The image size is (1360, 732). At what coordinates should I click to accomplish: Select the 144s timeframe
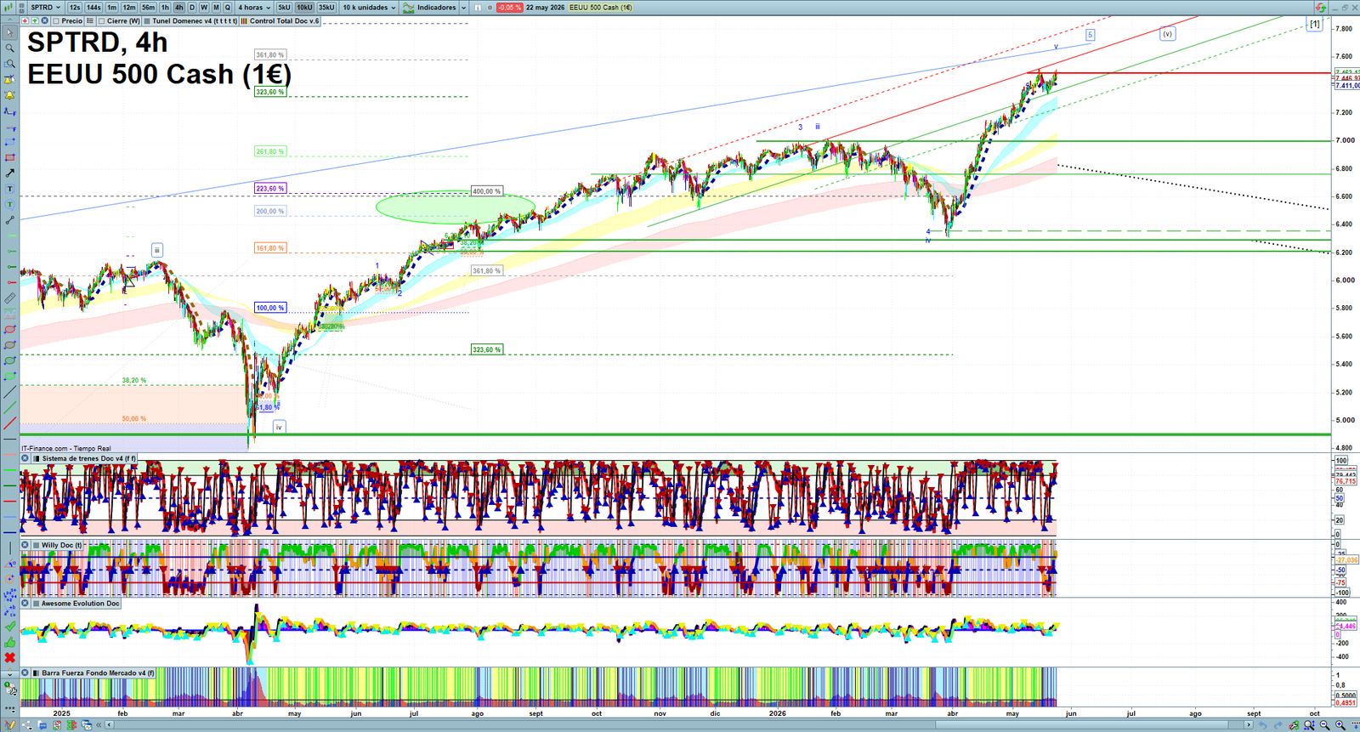[93, 8]
